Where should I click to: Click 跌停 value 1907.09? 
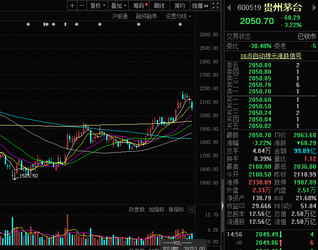point(305,182)
